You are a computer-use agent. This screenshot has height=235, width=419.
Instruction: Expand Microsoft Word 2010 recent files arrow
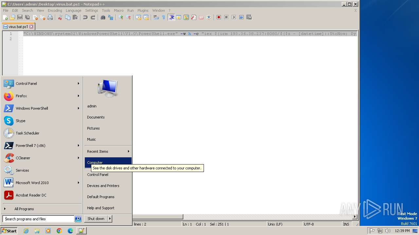tap(79, 183)
